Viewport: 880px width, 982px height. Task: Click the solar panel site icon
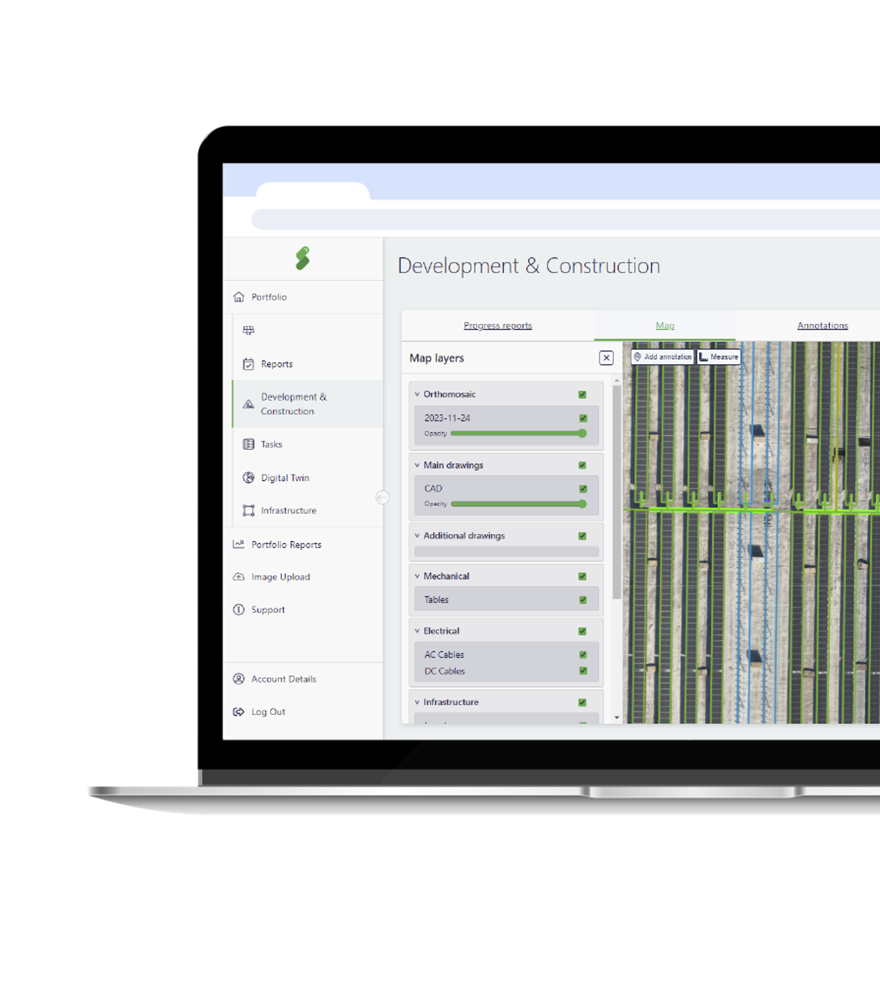pos(249,330)
